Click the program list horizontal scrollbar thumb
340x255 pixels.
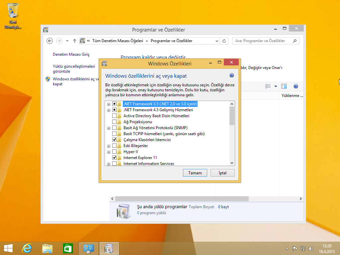click(x=182, y=199)
